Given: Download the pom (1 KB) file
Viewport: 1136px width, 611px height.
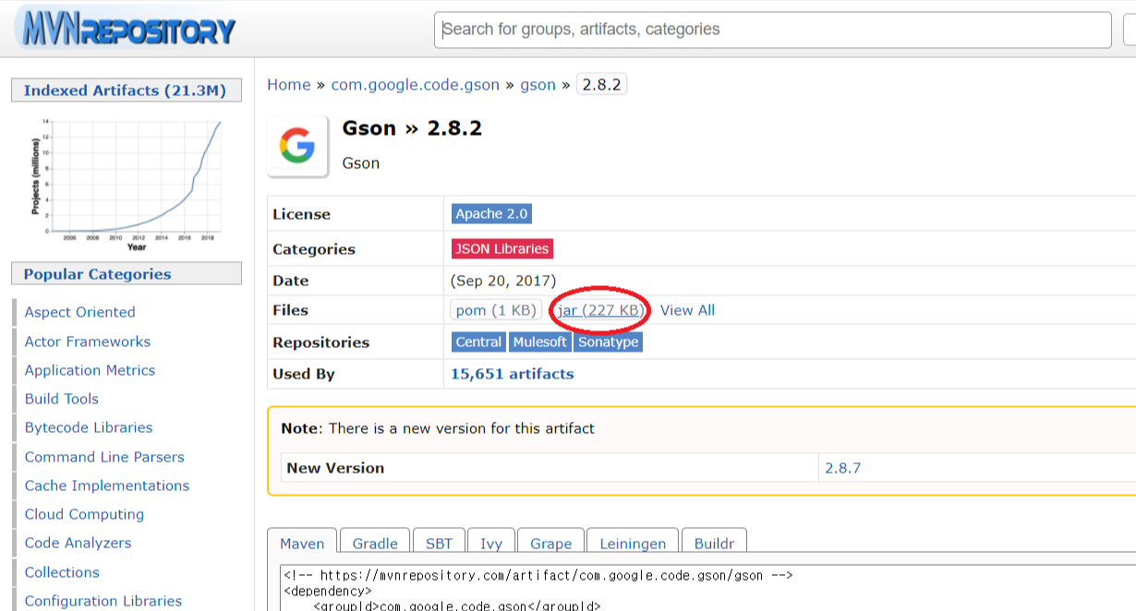Looking at the screenshot, I should (496, 310).
